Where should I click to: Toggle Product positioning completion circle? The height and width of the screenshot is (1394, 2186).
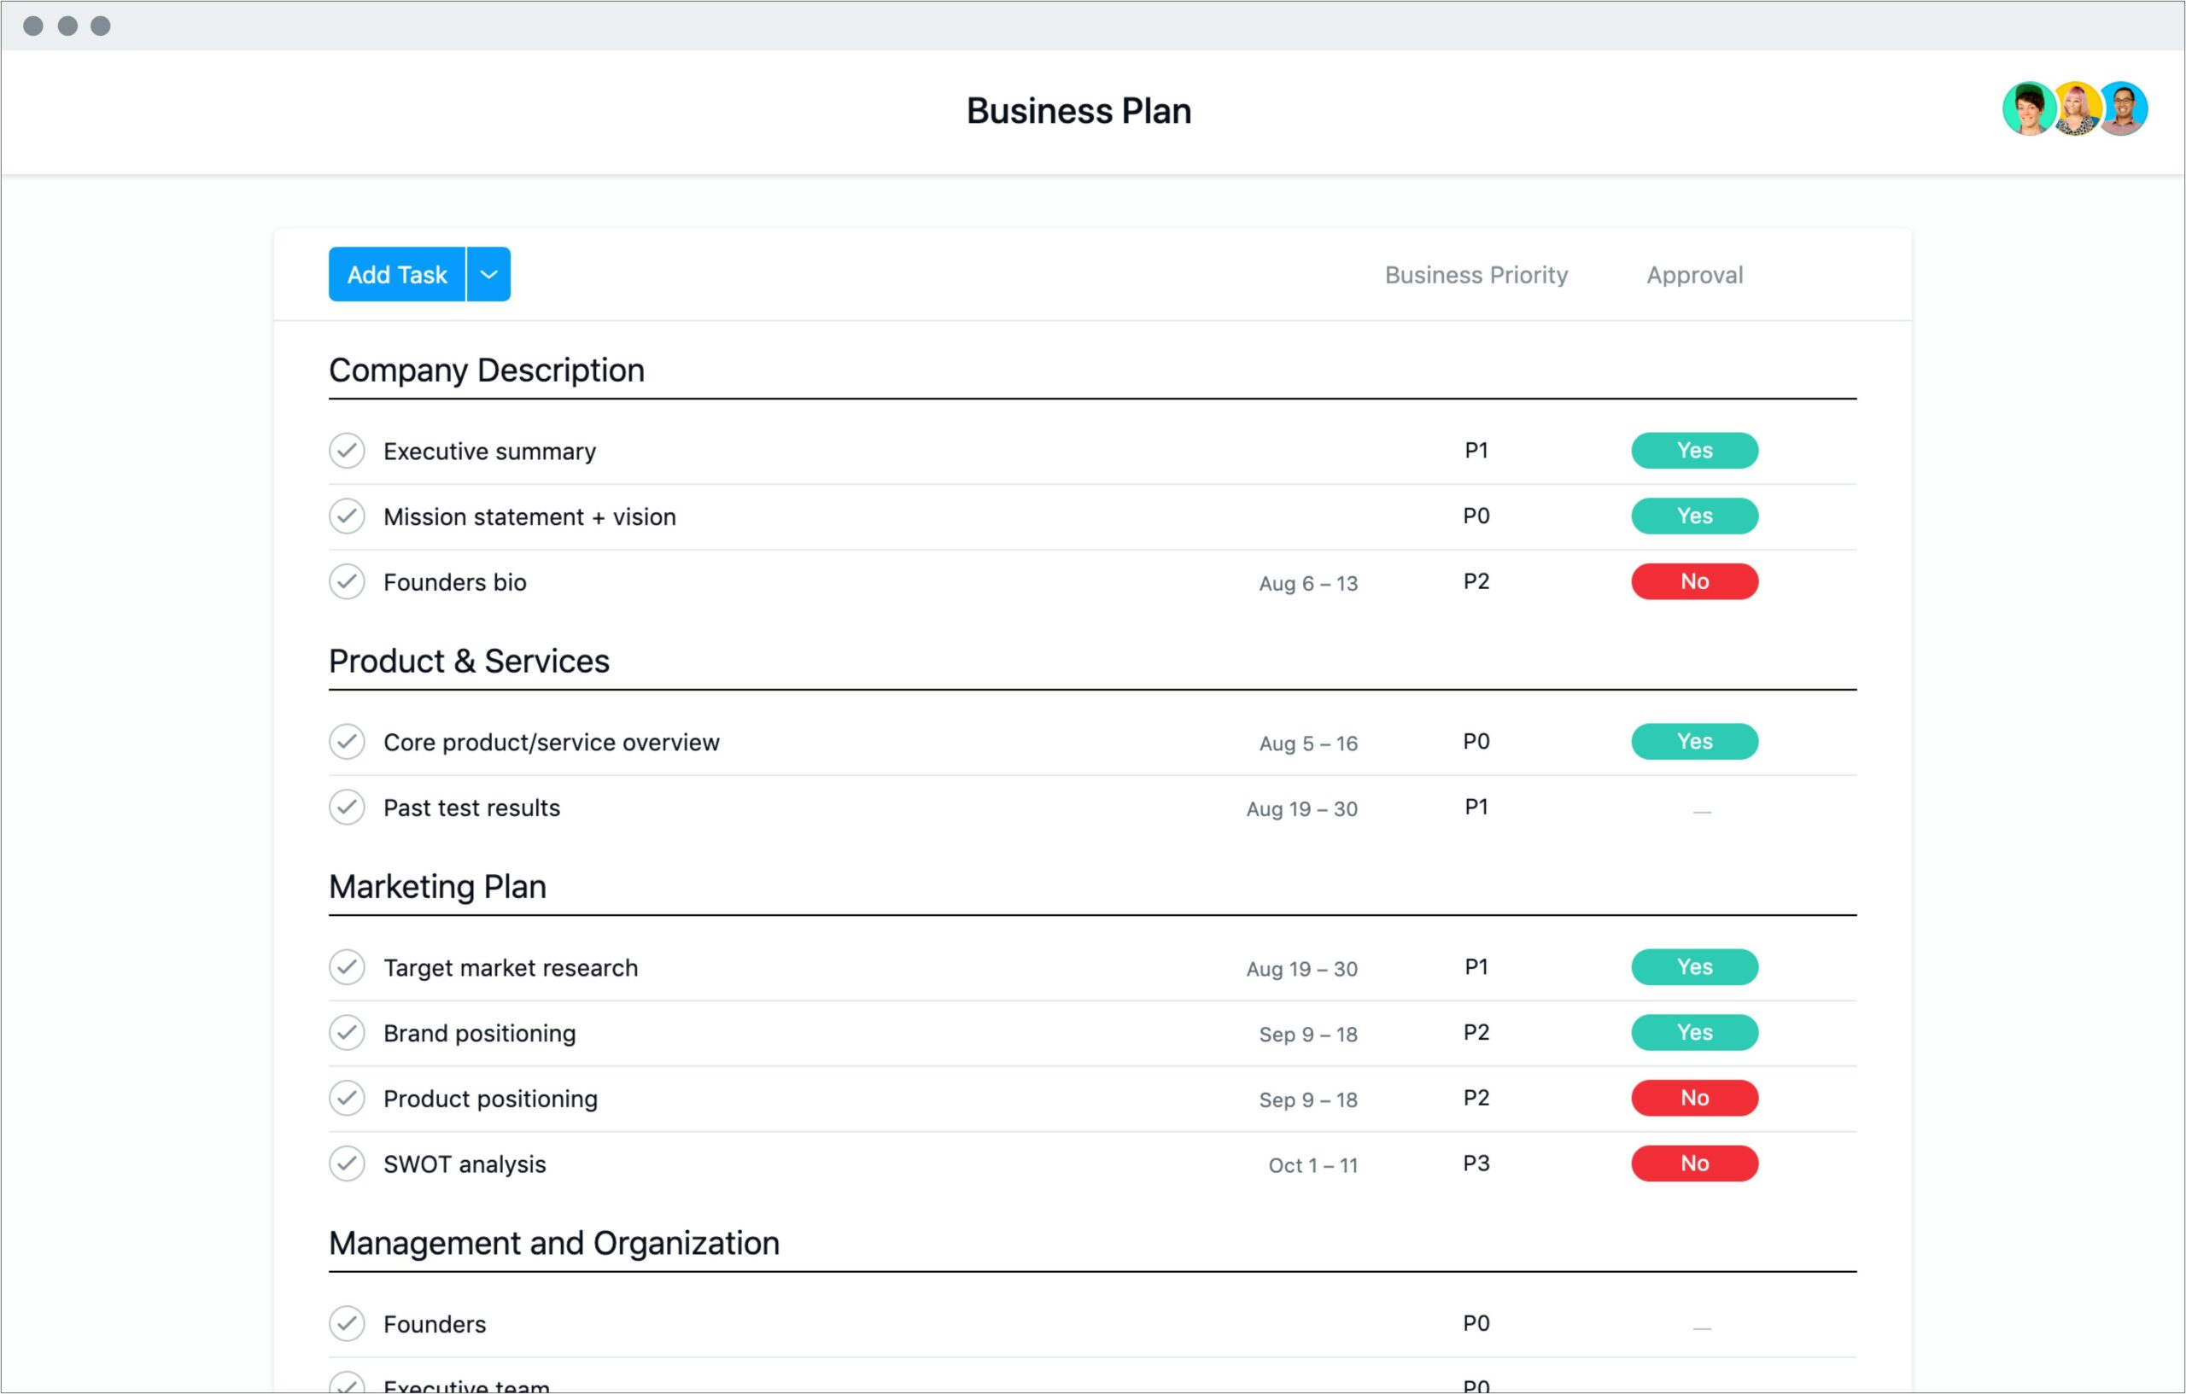pyautogui.click(x=347, y=1097)
